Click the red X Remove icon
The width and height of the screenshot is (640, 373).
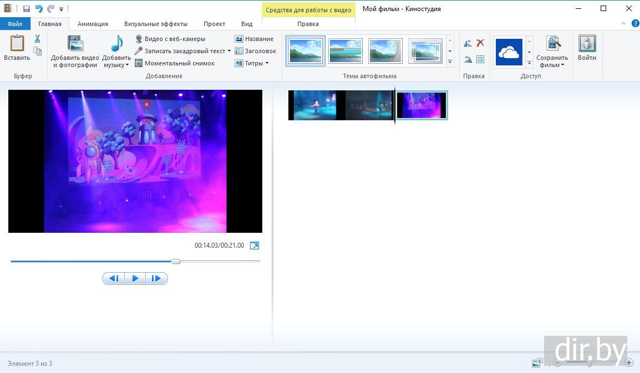(480, 43)
